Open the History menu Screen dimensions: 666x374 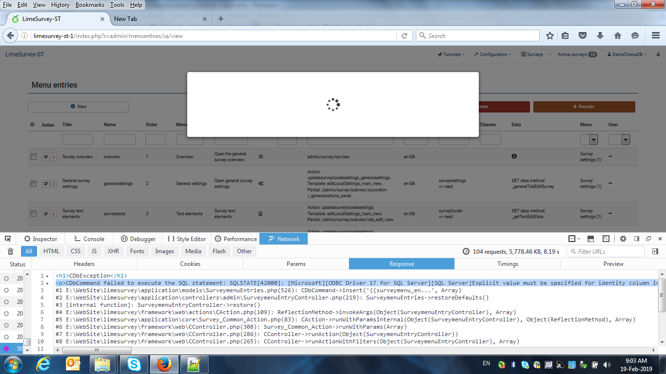(x=60, y=5)
